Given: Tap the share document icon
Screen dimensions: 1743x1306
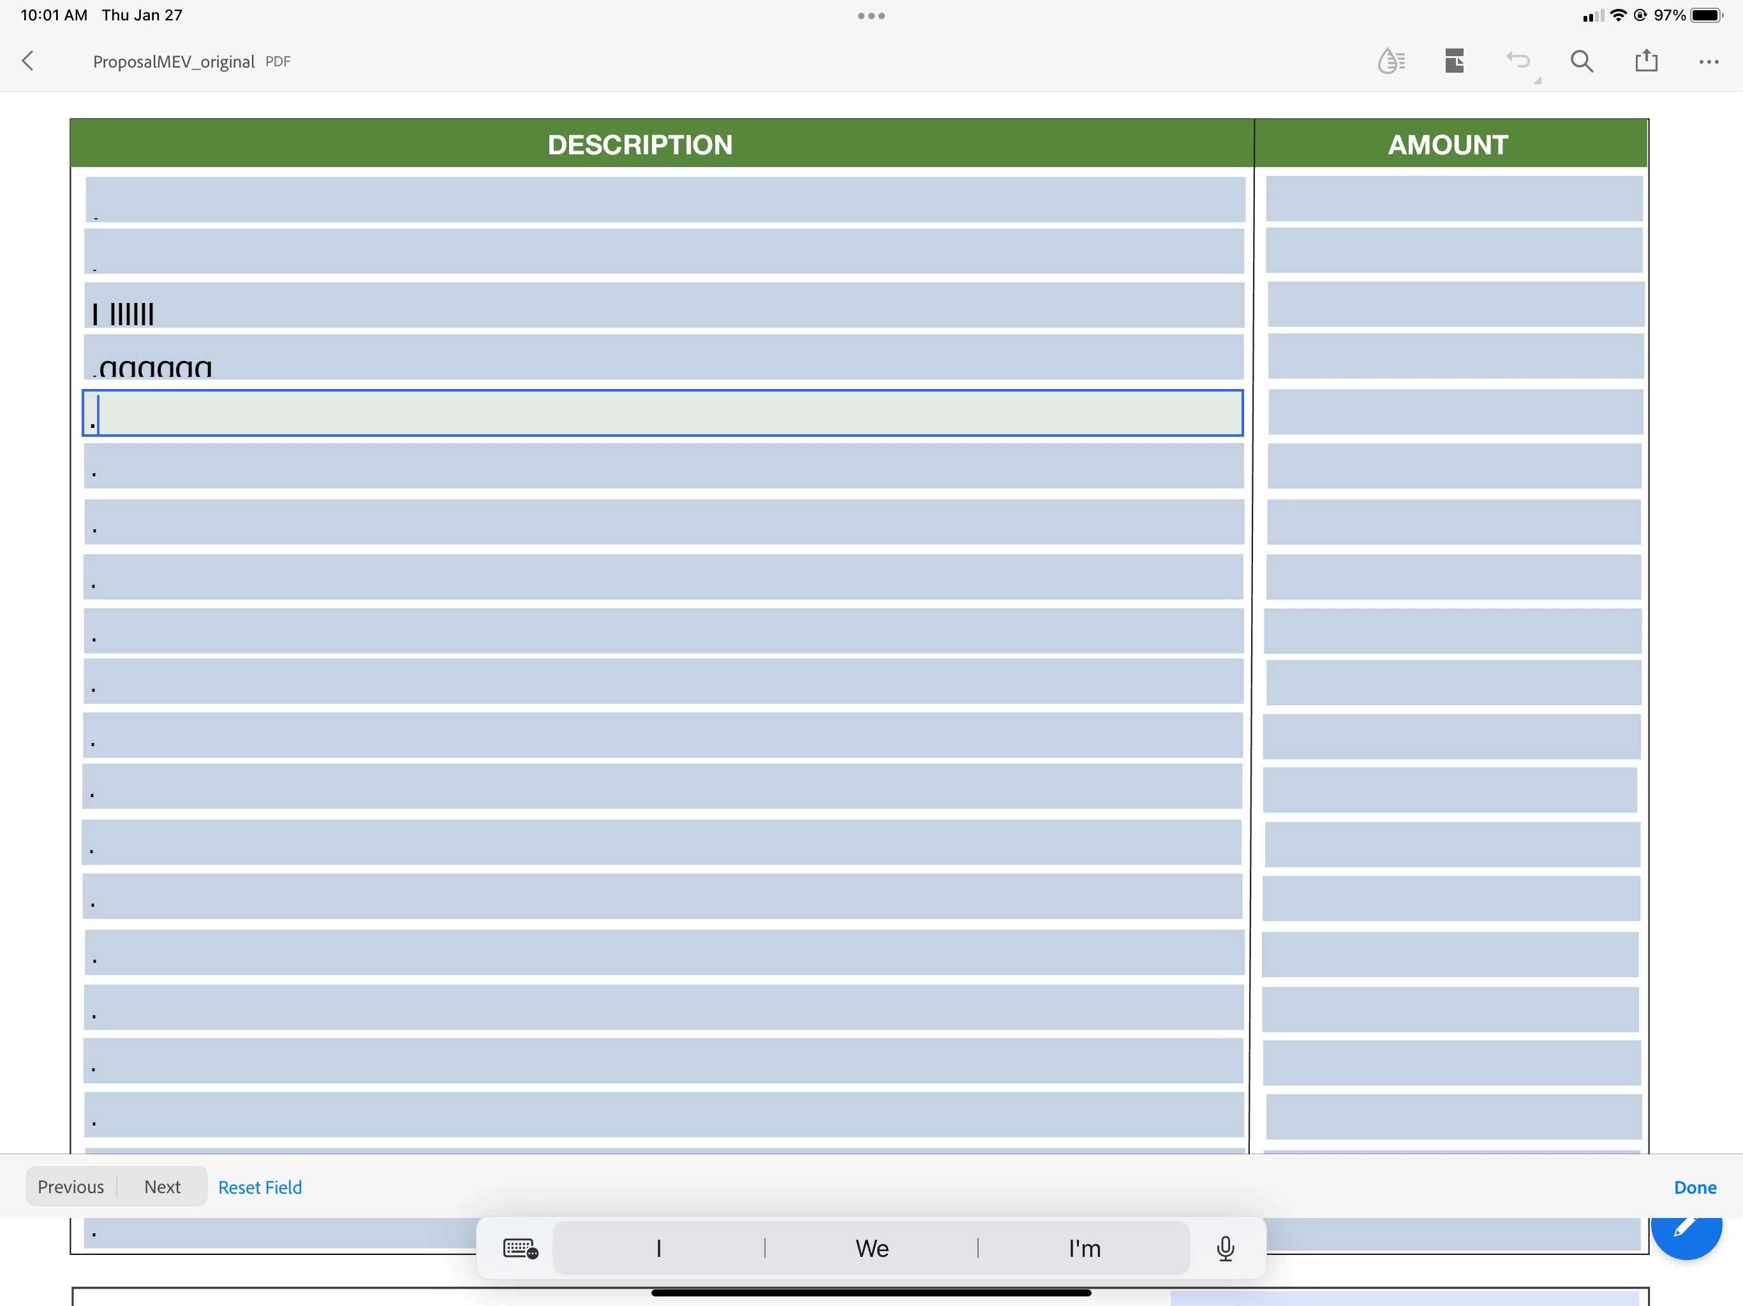Looking at the screenshot, I should click(1646, 61).
